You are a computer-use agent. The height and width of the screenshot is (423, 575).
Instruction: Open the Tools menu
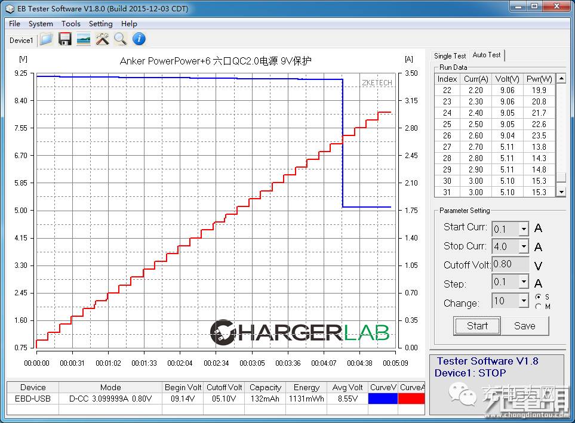pos(71,24)
